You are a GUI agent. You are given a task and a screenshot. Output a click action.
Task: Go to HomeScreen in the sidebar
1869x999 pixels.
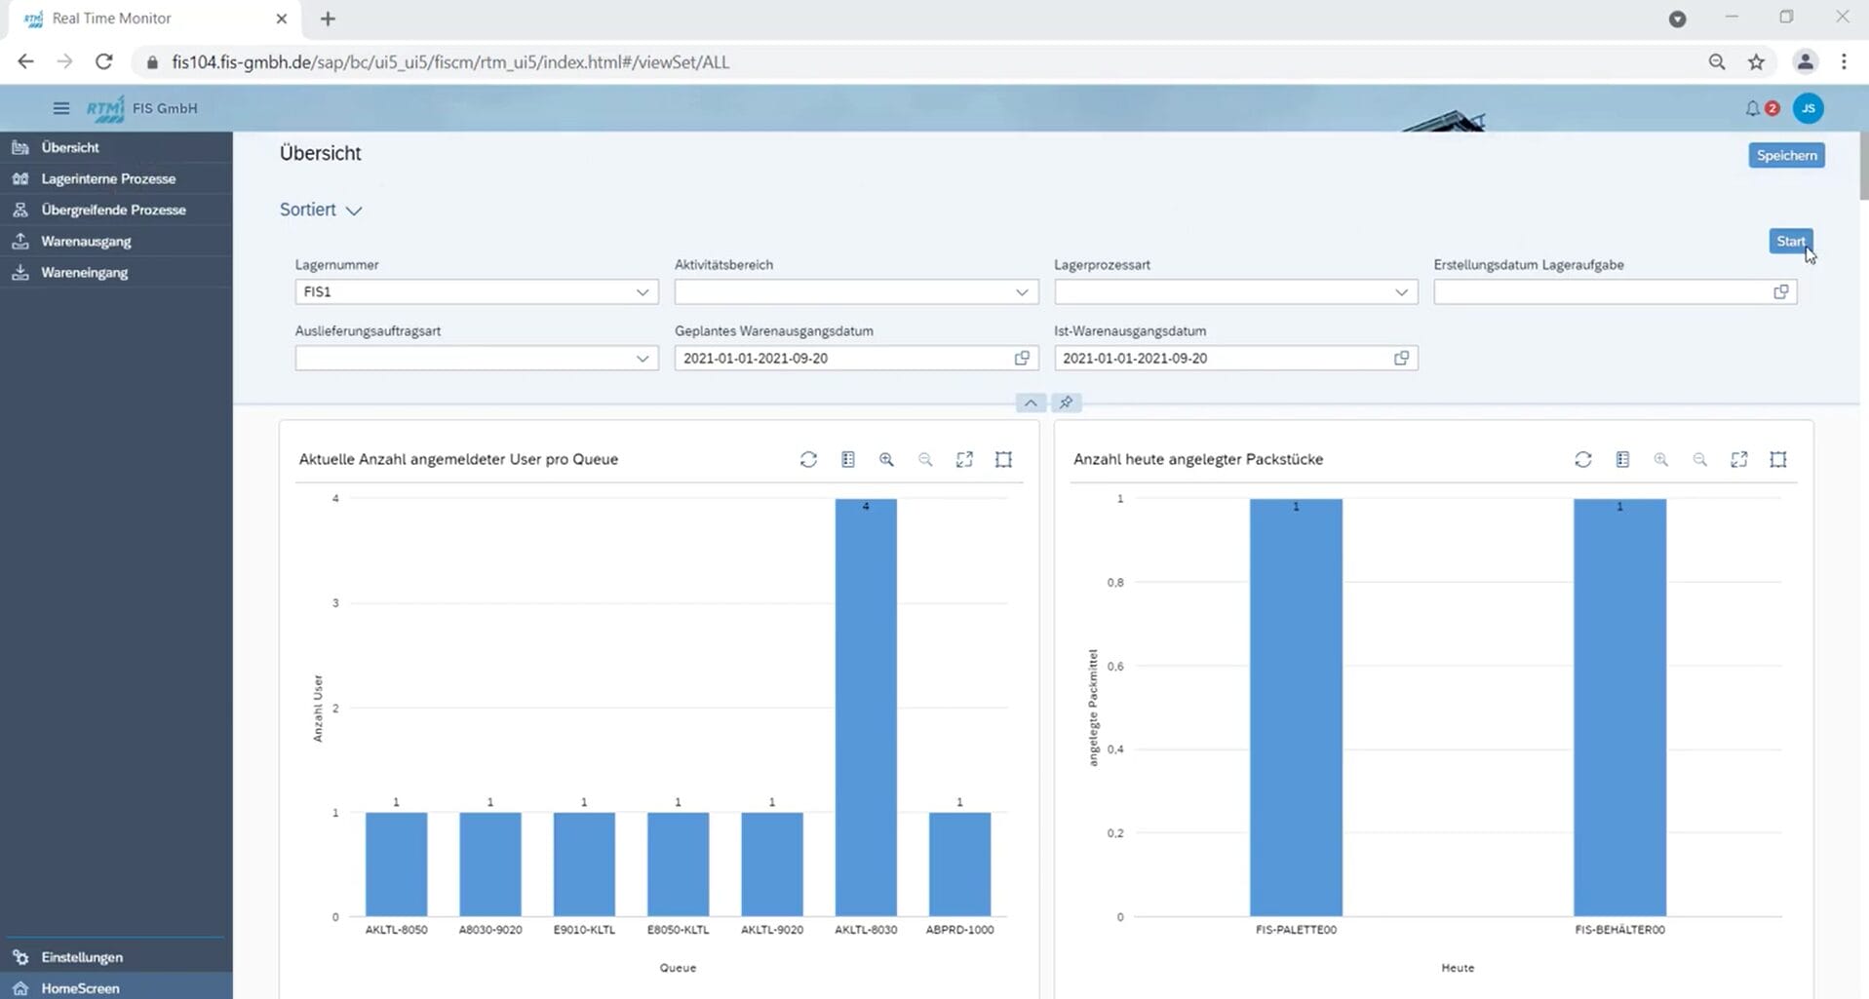116,987
